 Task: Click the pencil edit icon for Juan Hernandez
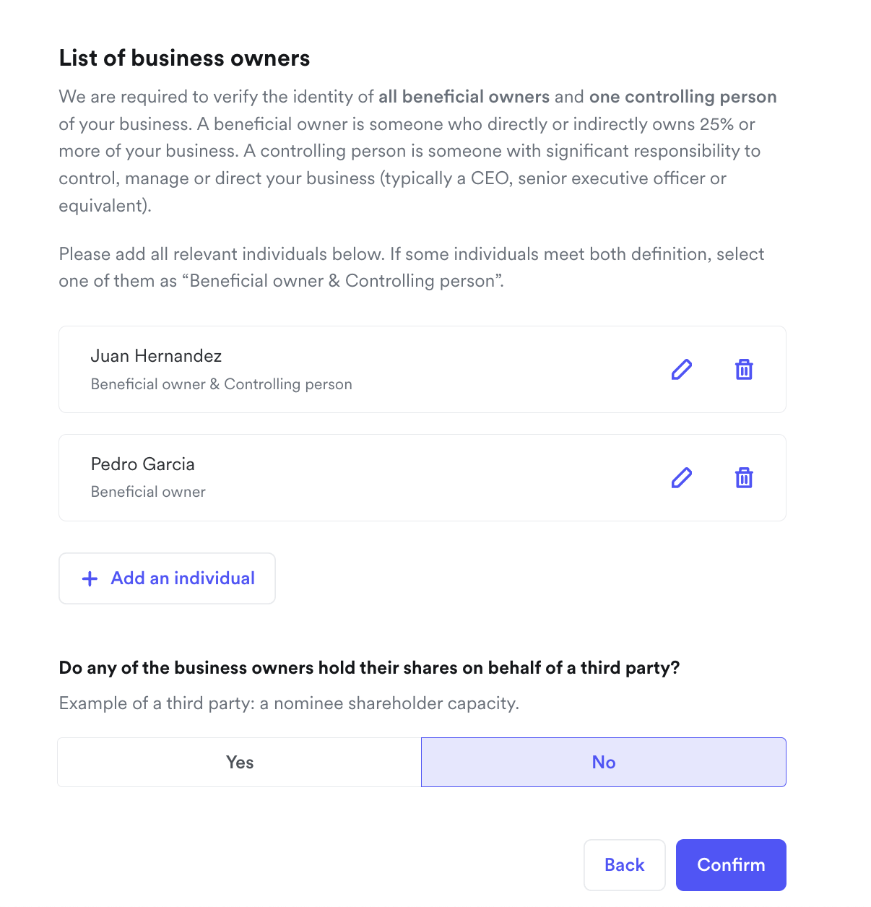pyautogui.click(x=681, y=370)
